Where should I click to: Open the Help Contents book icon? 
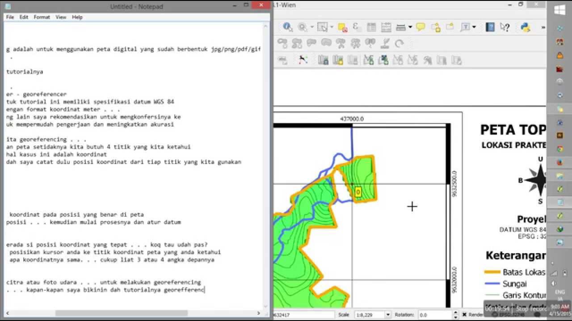tap(490, 27)
